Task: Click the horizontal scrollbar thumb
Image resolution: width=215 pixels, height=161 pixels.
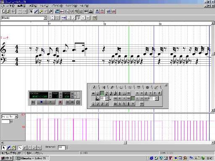Action: [125, 143]
